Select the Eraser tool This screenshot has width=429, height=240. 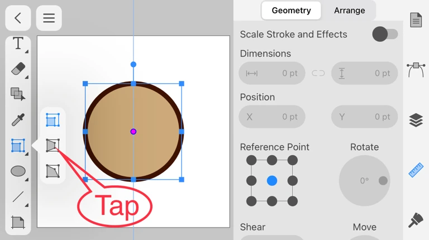[18, 69]
